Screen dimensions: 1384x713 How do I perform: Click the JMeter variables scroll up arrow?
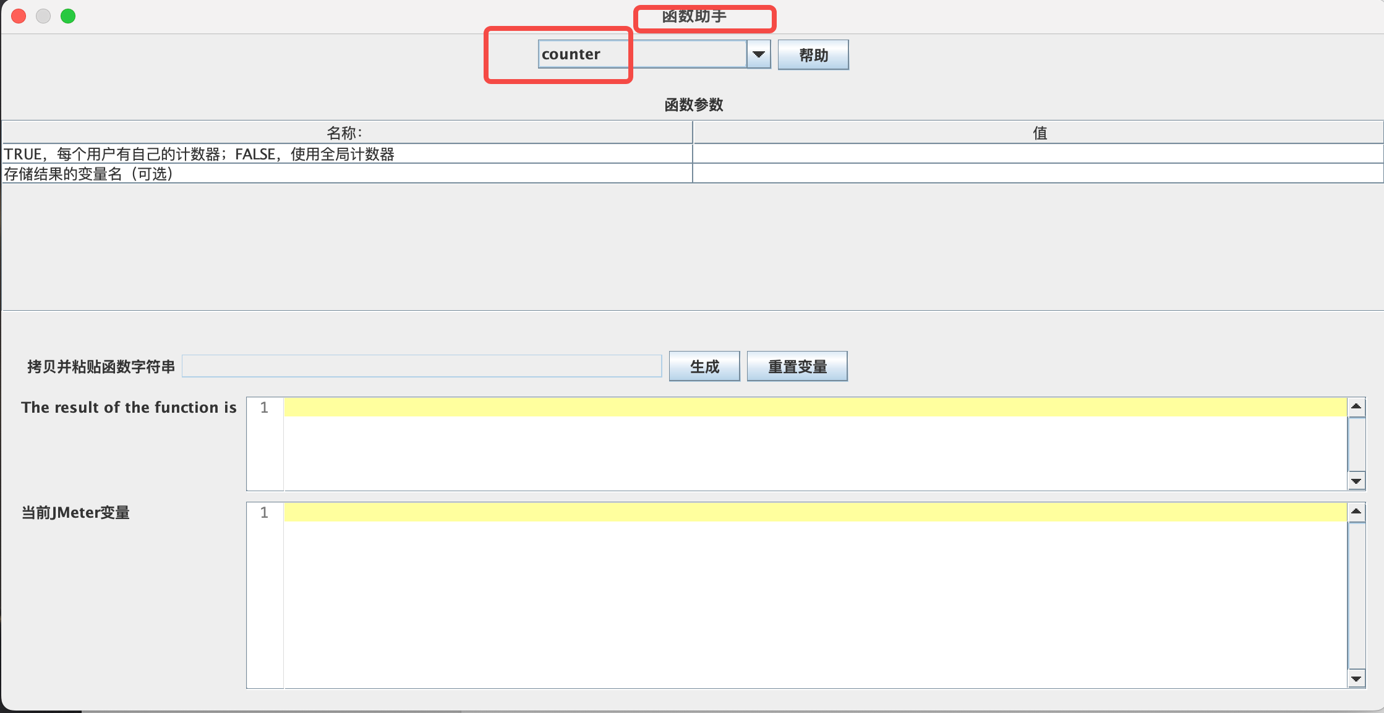[x=1356, y=512]
